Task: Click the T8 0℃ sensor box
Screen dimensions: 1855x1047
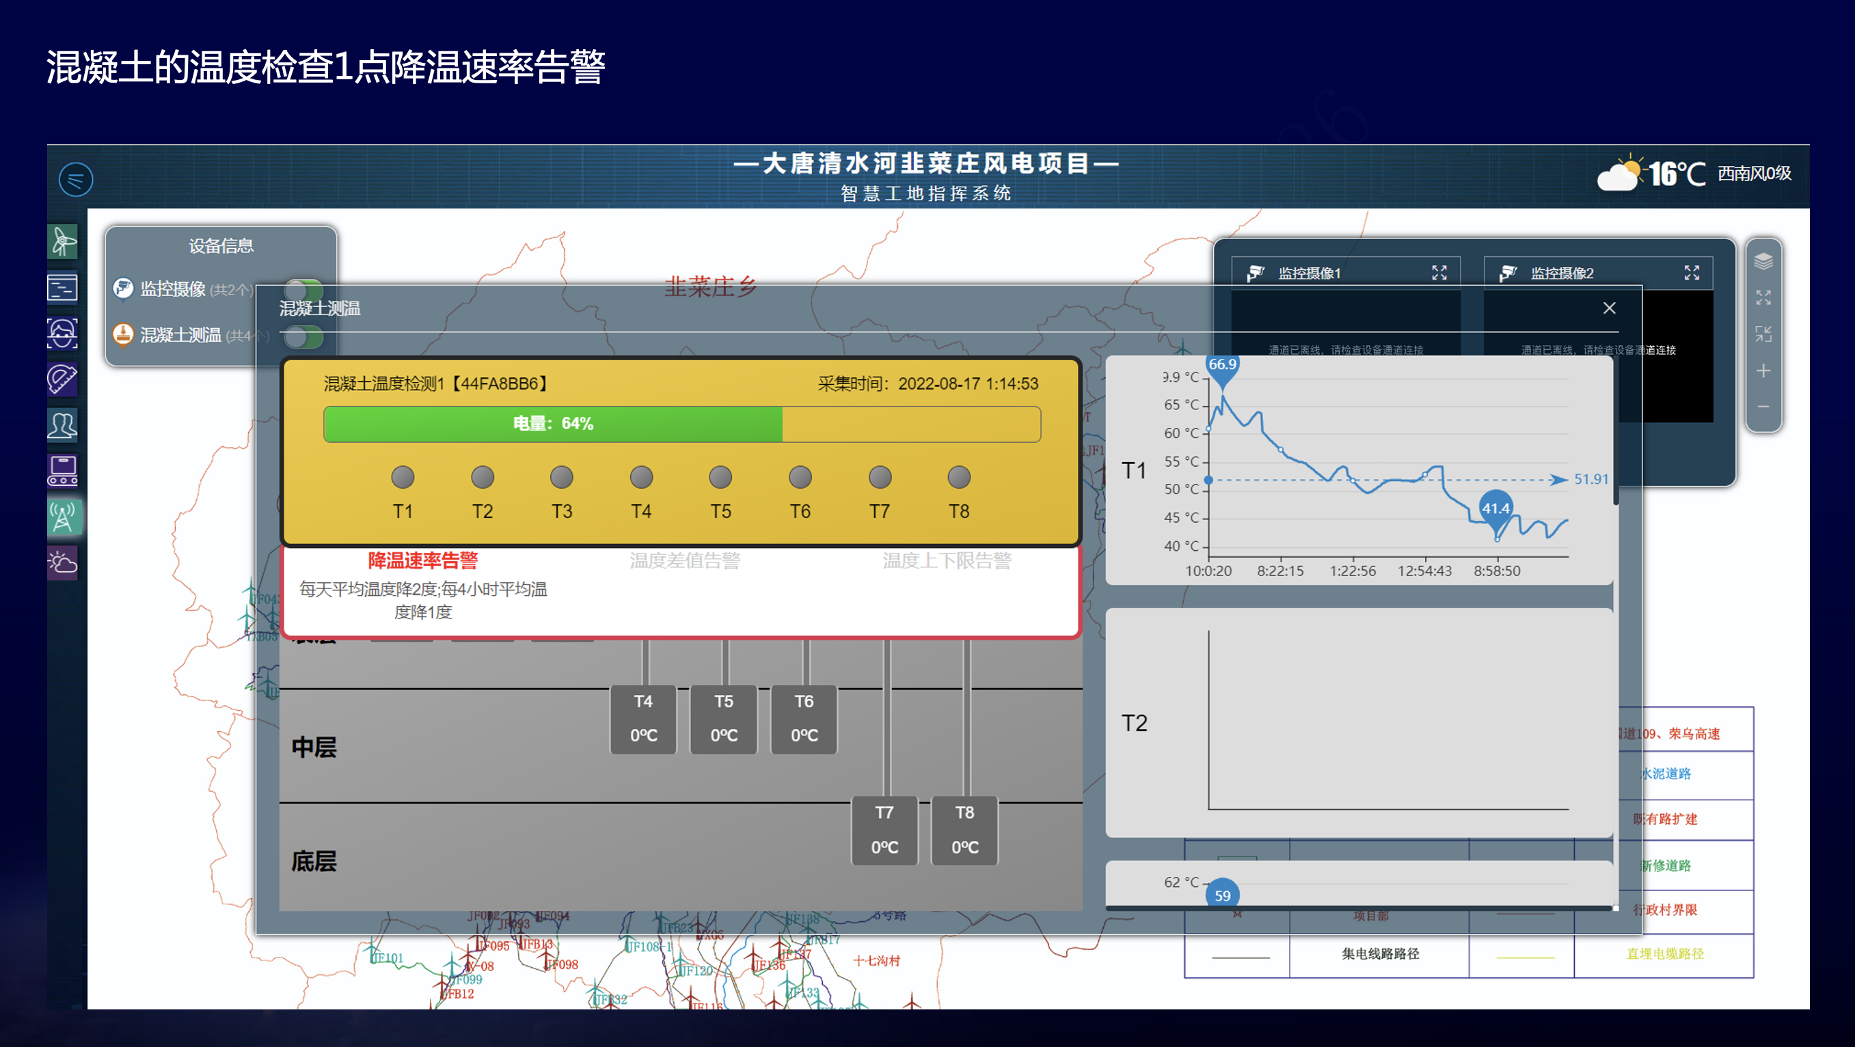Action: (964, 830)
